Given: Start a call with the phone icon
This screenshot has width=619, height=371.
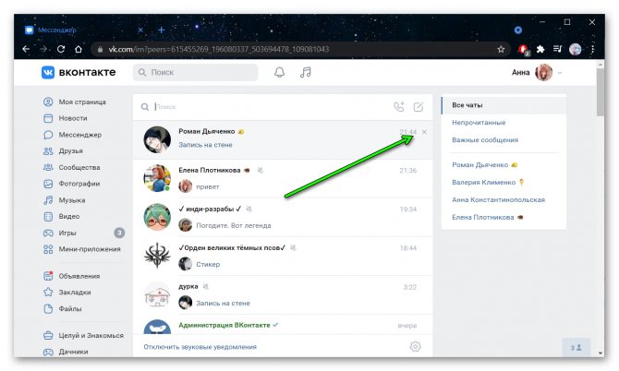Looking at the screenshot, I should point(399,106).
